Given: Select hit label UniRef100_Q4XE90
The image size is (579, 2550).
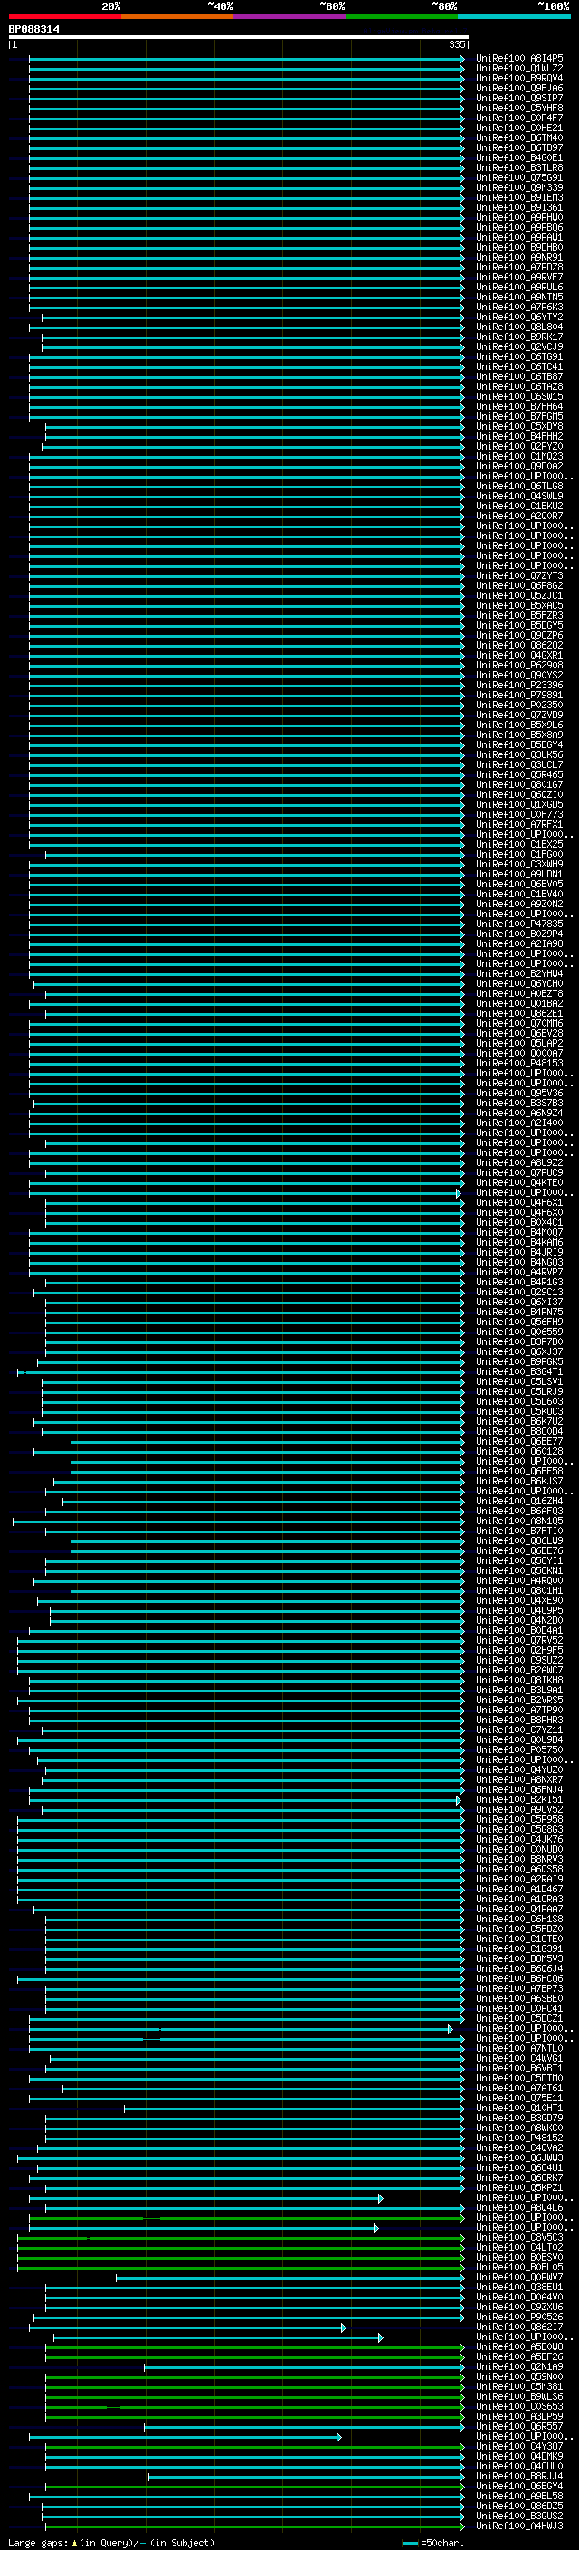Looking at the screenshot, I should pos(519,1601).
